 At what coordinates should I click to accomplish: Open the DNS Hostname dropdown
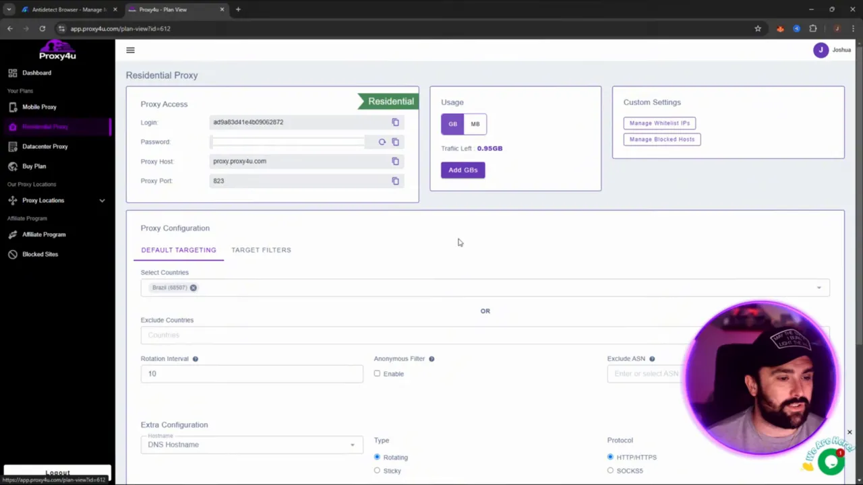tap(352, 445)
